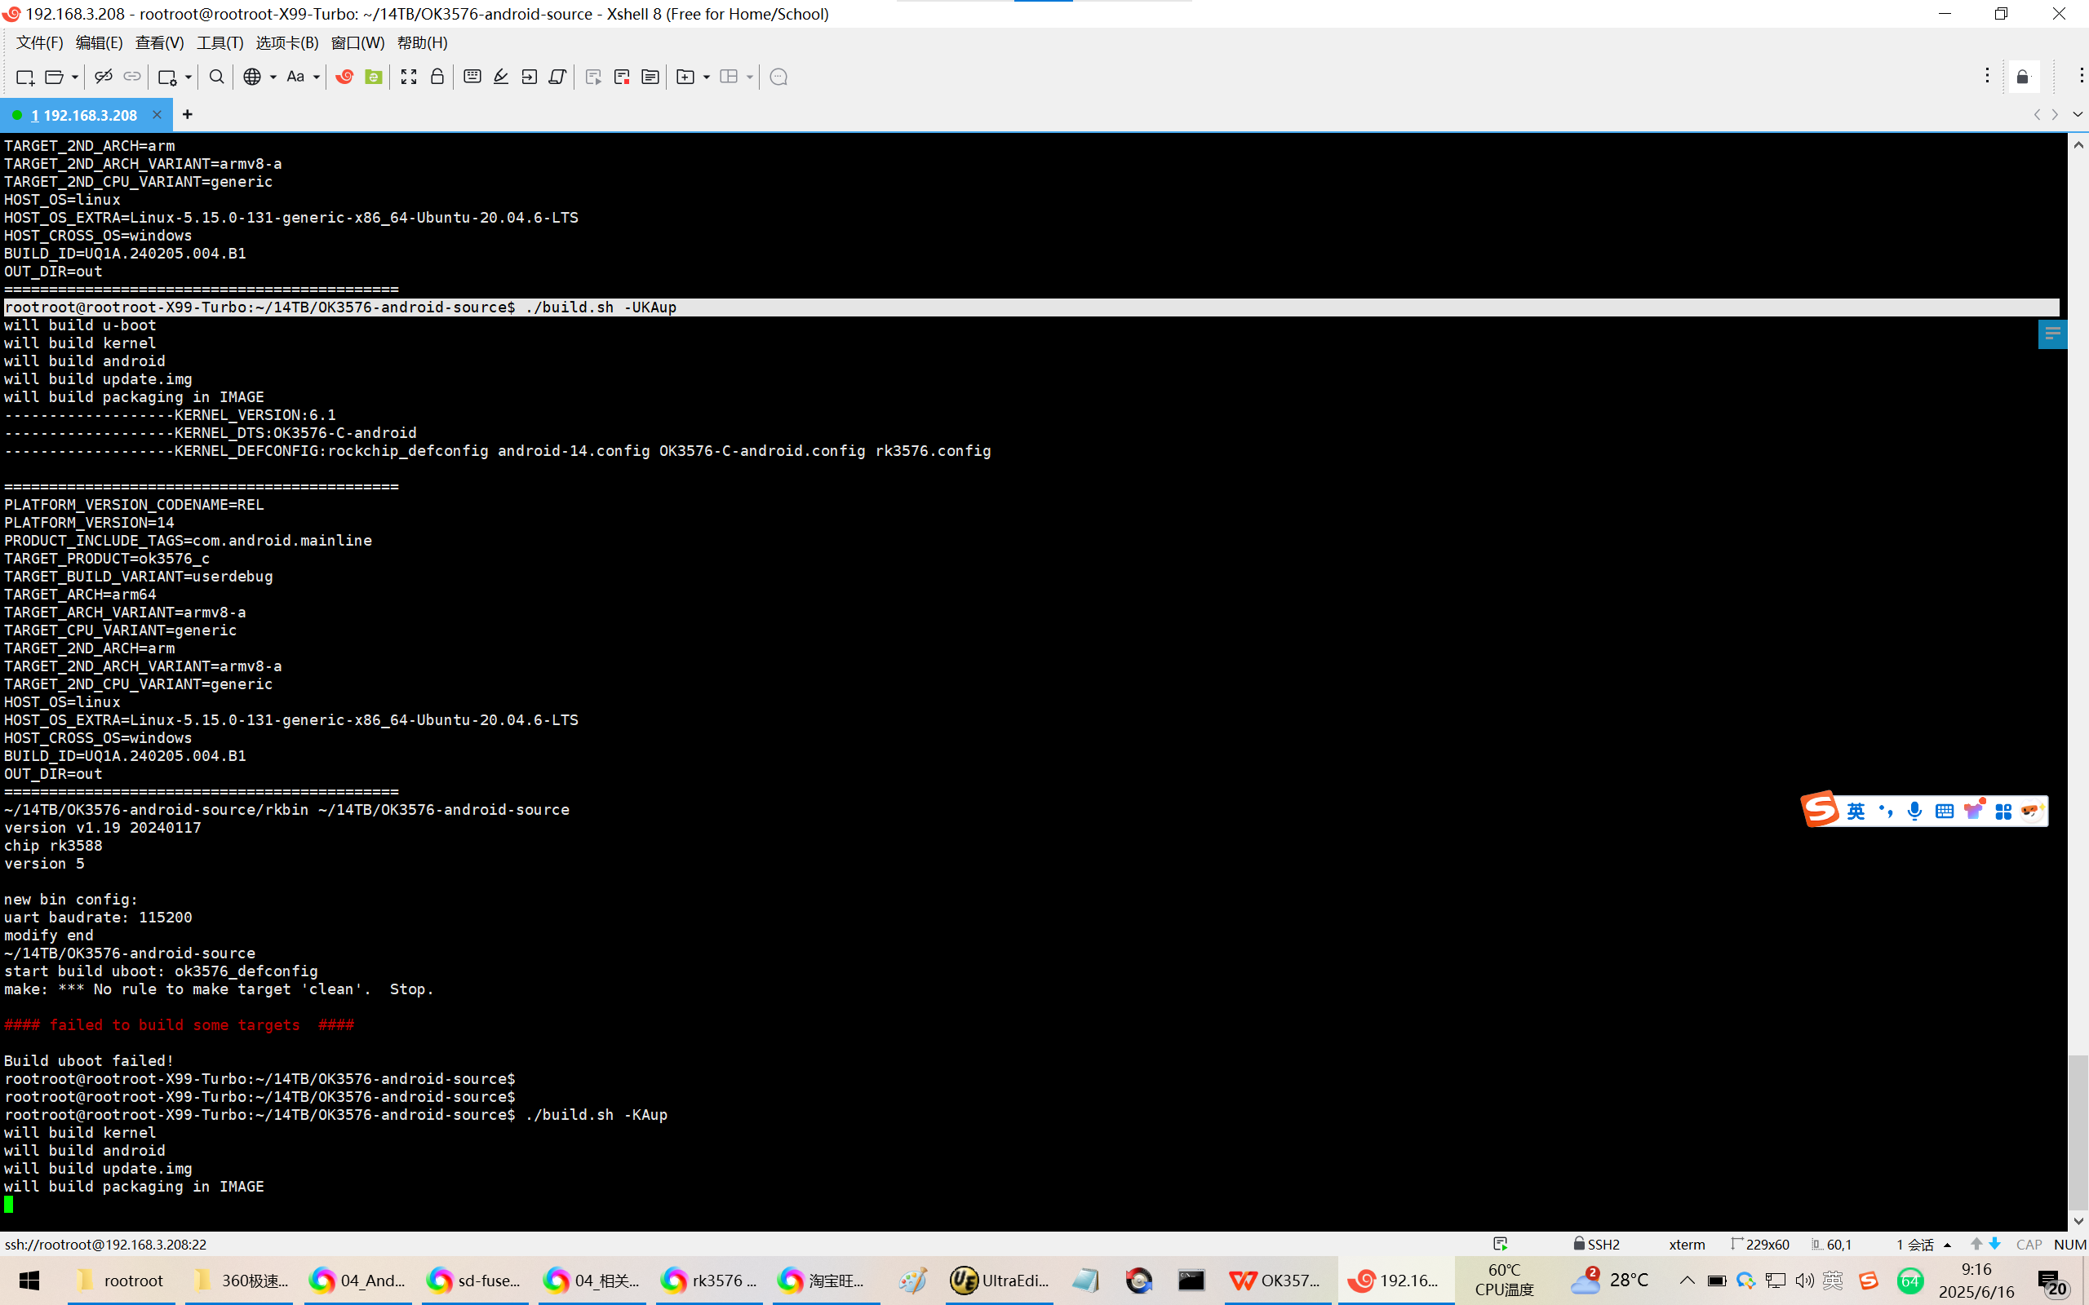The image size is (2089, 1305).
Task: Add new tab with plus button
Action: tap(188, 115)
